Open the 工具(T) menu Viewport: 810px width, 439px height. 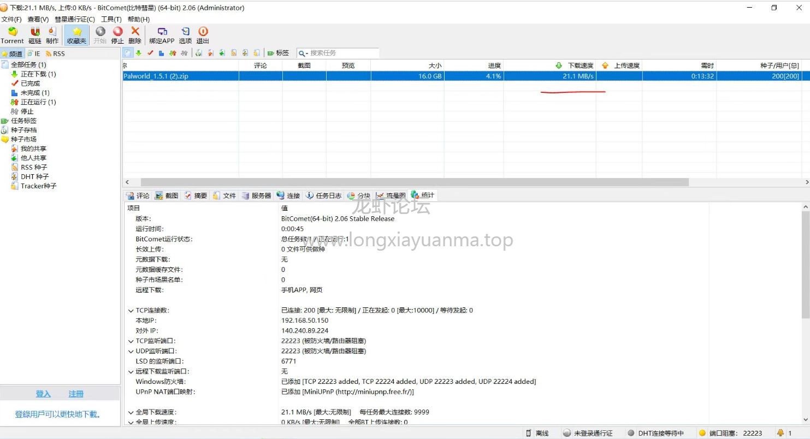(x=111, y=19)
